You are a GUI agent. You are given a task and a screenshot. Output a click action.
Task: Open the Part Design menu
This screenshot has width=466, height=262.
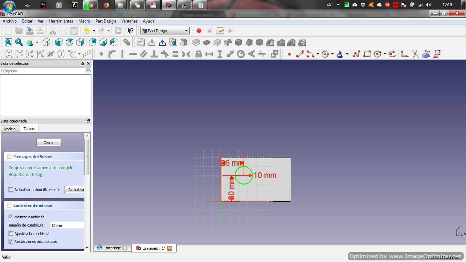[x=106, y=21]
